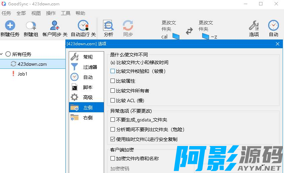Click sync icon beside 423down.com job
The height and width of the screenshot is (173, 284).
[13, 64]
